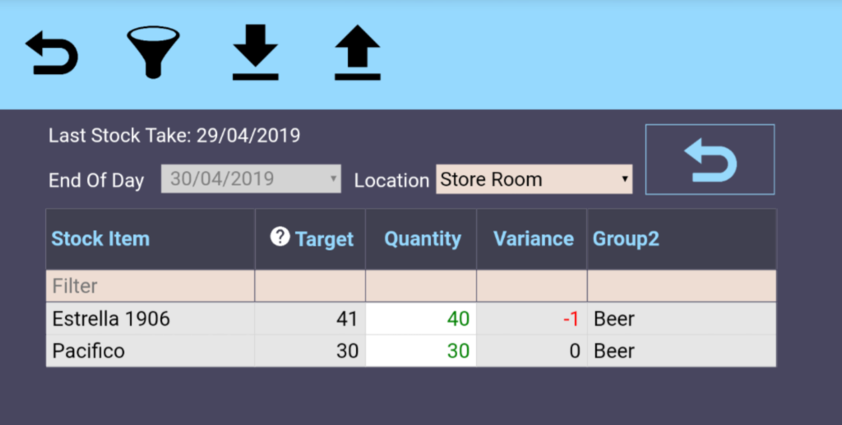The image size is (842, 425).
Task: Sort by Variance column header
Action: click(533, 239)
